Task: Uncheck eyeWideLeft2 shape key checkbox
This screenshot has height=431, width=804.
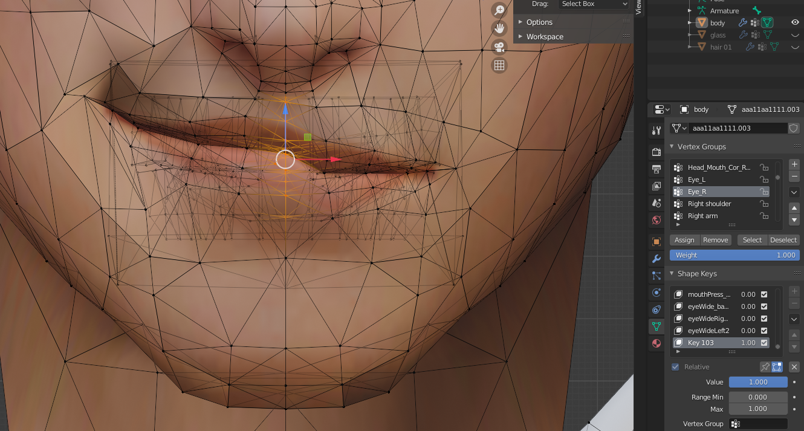Action: click(x=764, y=331)
